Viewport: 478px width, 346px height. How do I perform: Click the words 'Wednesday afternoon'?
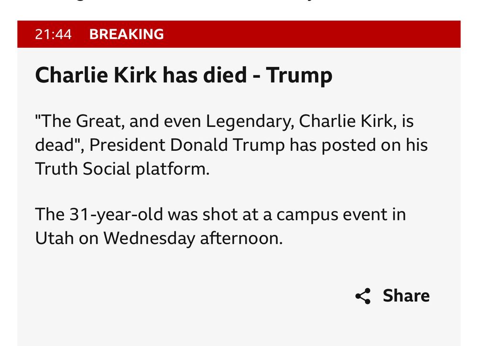click(x=193, y=238)
